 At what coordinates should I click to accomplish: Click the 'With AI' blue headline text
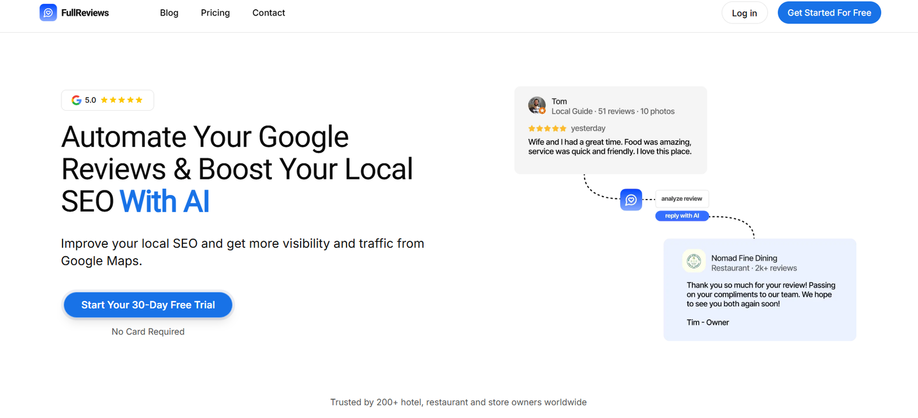[164, 202]
